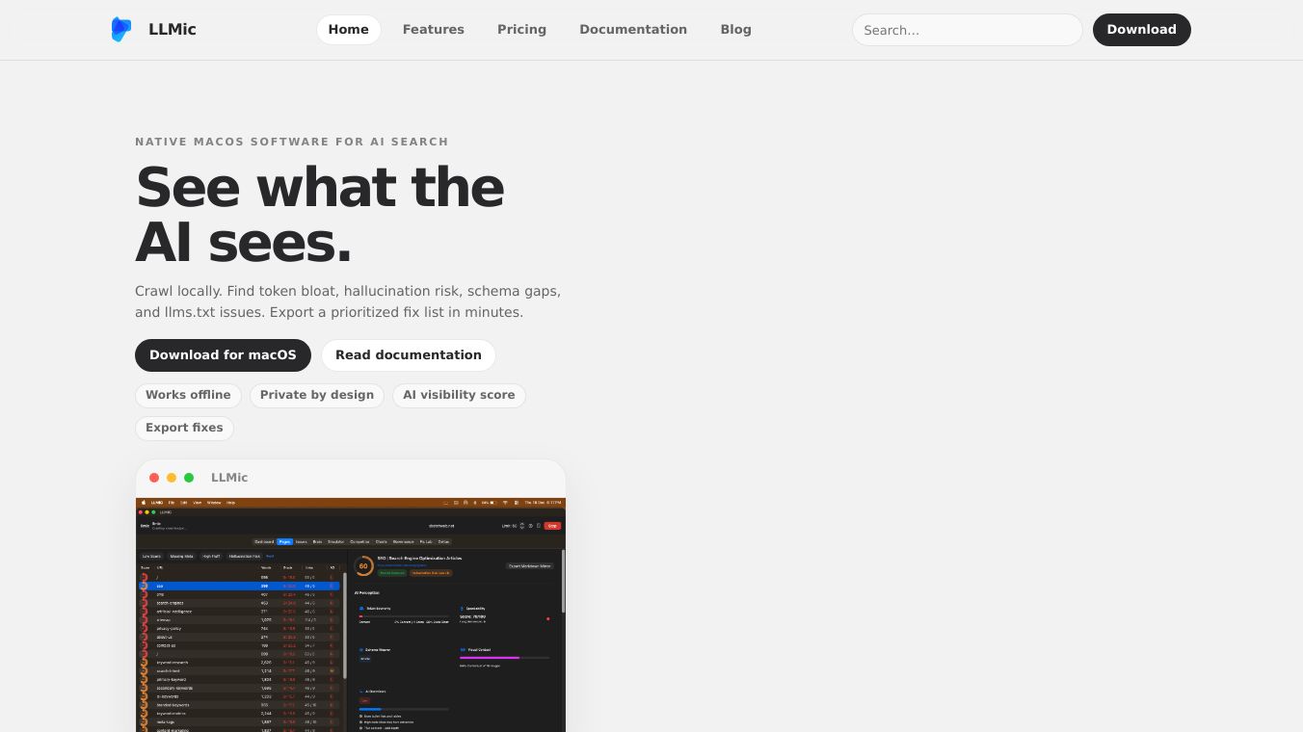This screenshot has height=732, width=1303.
Task: Click the Export fixes tag
Action: pos(184,428)
